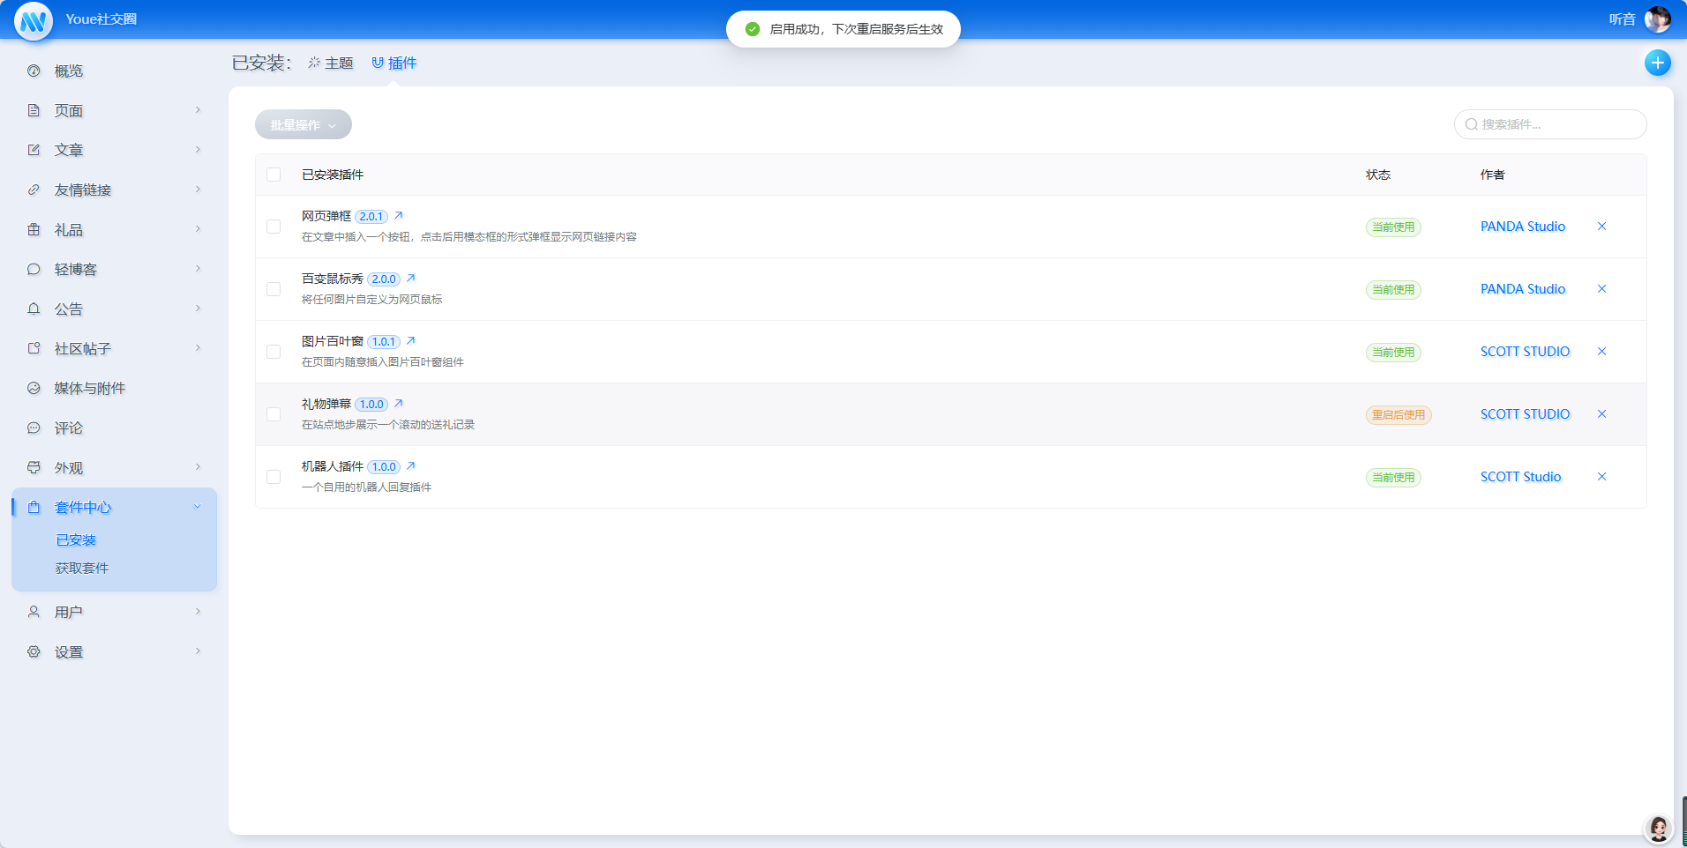Image resolution: width=1687 pixels, height=848 pixels.
Task: Switch to the 主题 tab
Action: tap(331, 63)
